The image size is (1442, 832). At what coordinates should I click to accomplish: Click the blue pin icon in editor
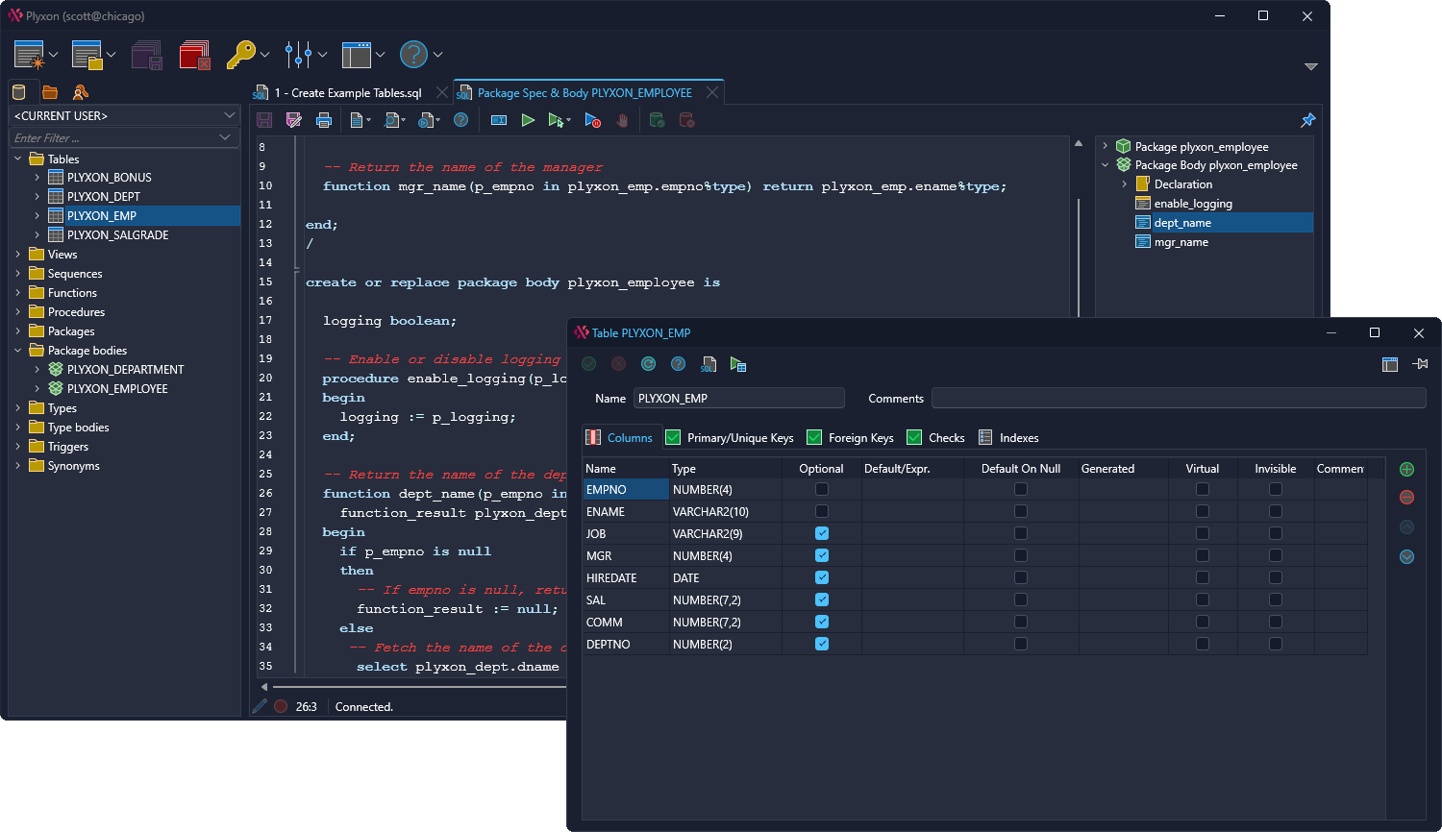(x=1307, y=120)
